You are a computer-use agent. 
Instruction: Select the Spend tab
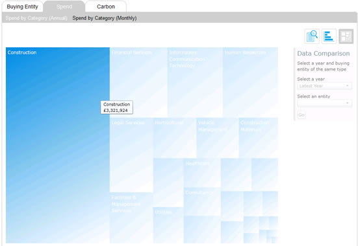pyautogui.click(x=64, y=6)
